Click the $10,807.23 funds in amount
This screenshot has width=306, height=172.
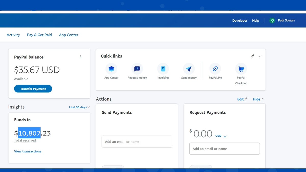32,133
